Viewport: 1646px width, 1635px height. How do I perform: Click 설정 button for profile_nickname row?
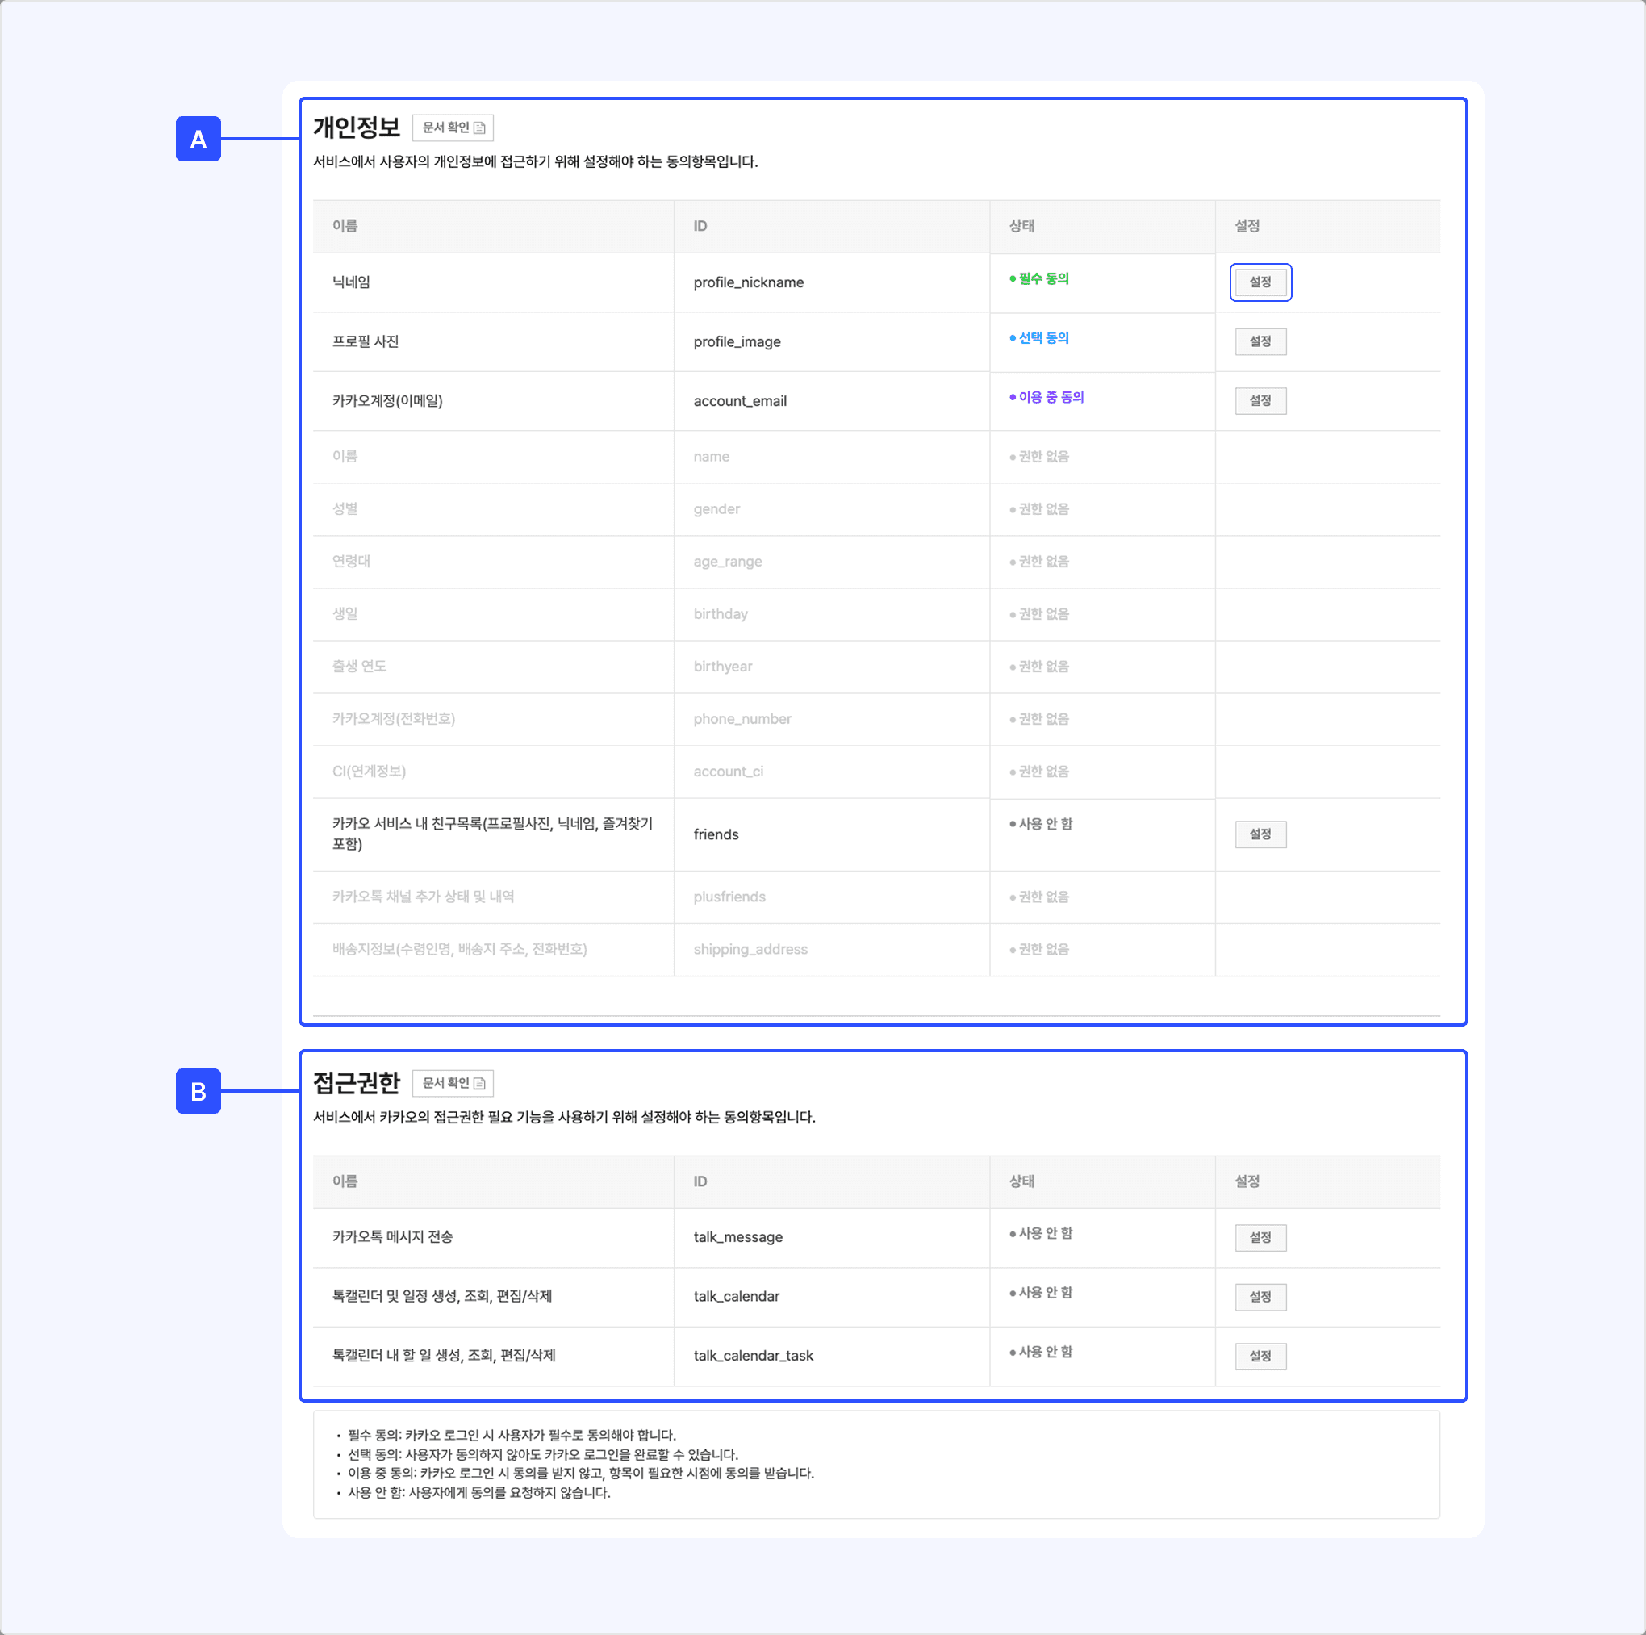tap(1260, 282)
